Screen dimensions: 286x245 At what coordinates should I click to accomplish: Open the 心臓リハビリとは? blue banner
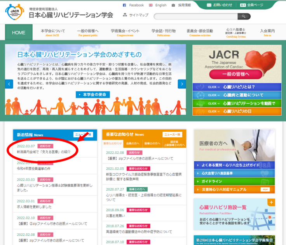(234, 87)
